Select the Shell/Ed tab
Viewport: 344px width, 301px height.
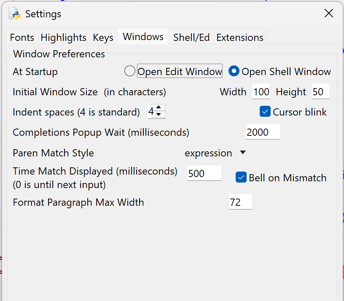click(x=191, y=38)
